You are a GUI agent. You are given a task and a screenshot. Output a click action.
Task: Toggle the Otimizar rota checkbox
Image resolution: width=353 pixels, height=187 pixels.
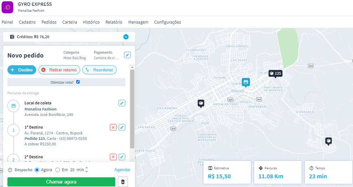[x=78, y=82]
